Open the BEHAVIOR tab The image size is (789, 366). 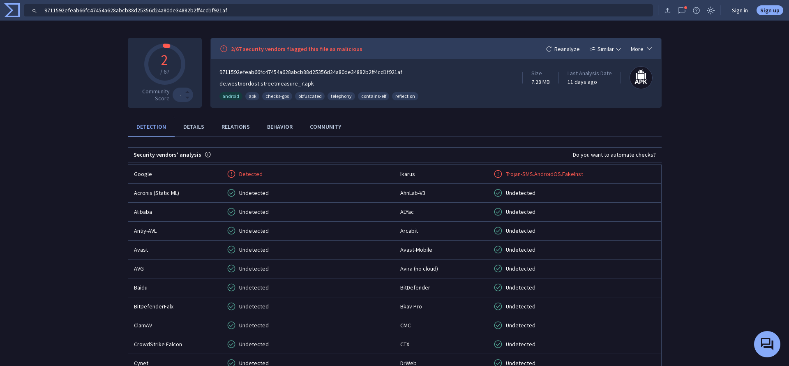(x=280, y=127)
